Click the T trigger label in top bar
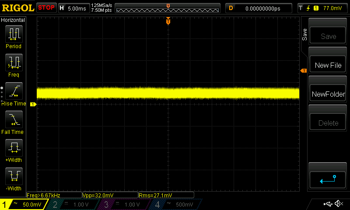350x210 pixels. [x=301, y=8]
